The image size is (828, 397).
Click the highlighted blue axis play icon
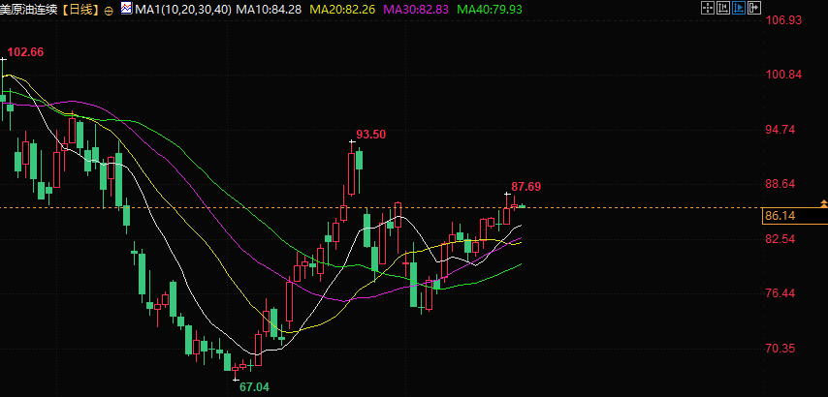click(x=738, y=8)
